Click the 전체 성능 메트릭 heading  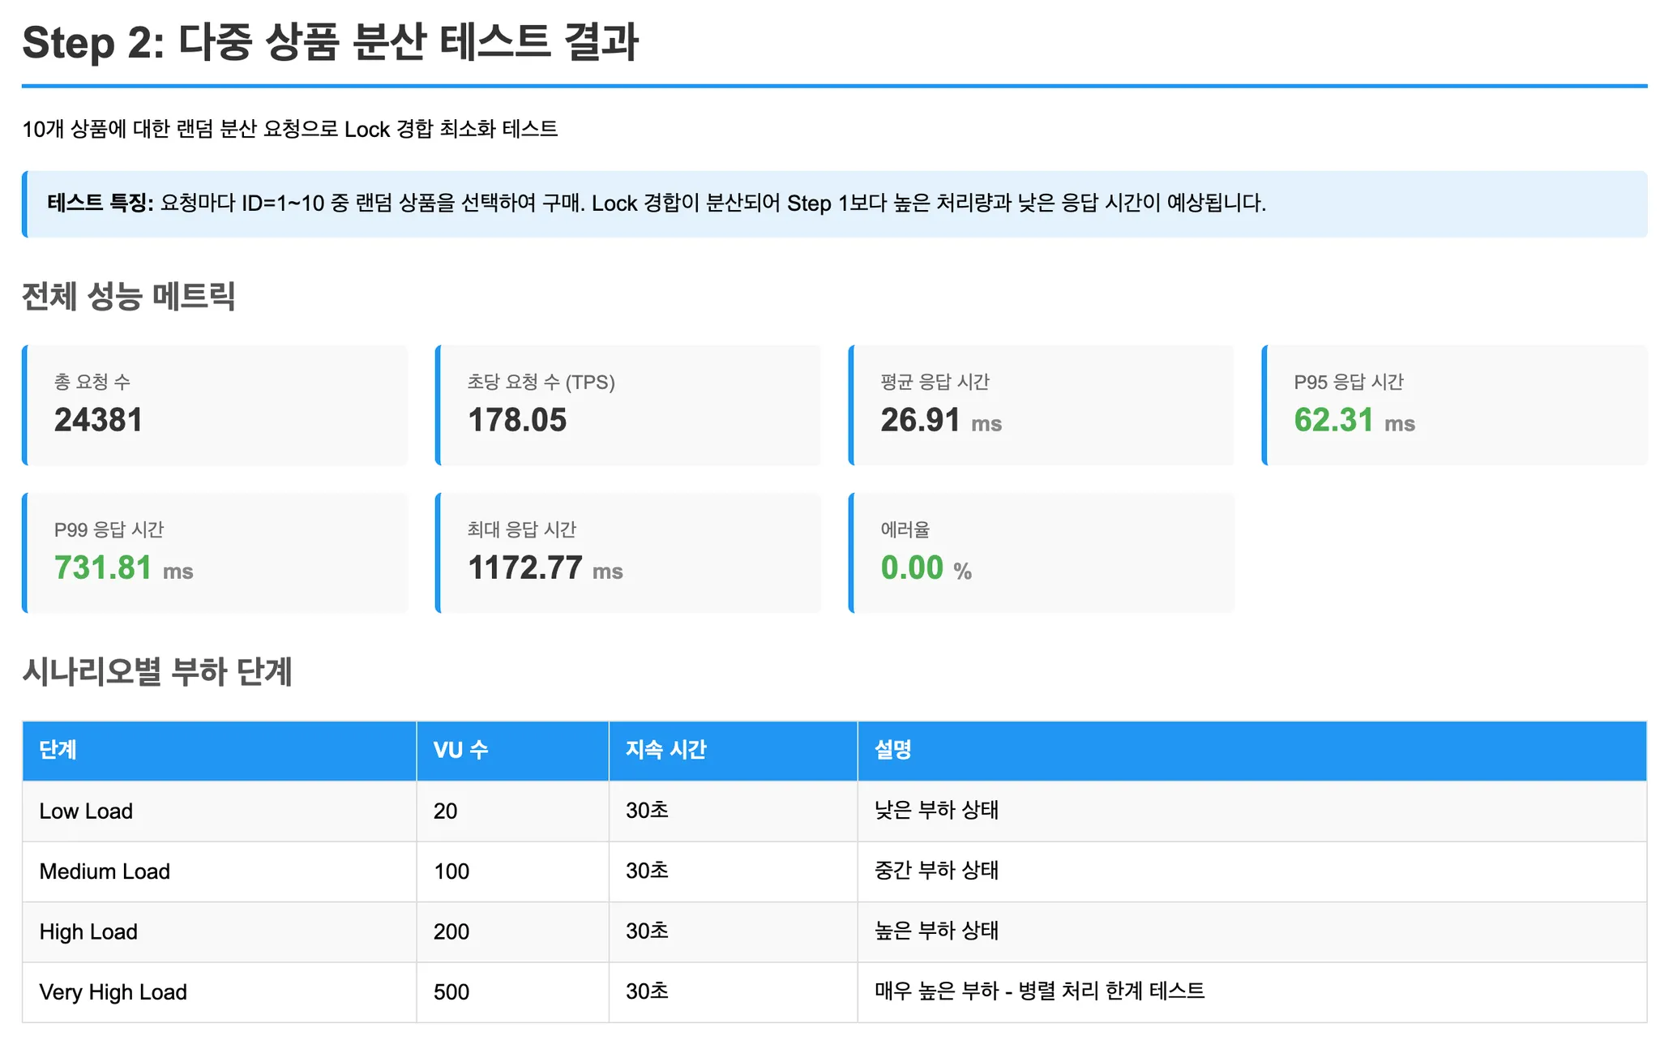coord(129,296)
